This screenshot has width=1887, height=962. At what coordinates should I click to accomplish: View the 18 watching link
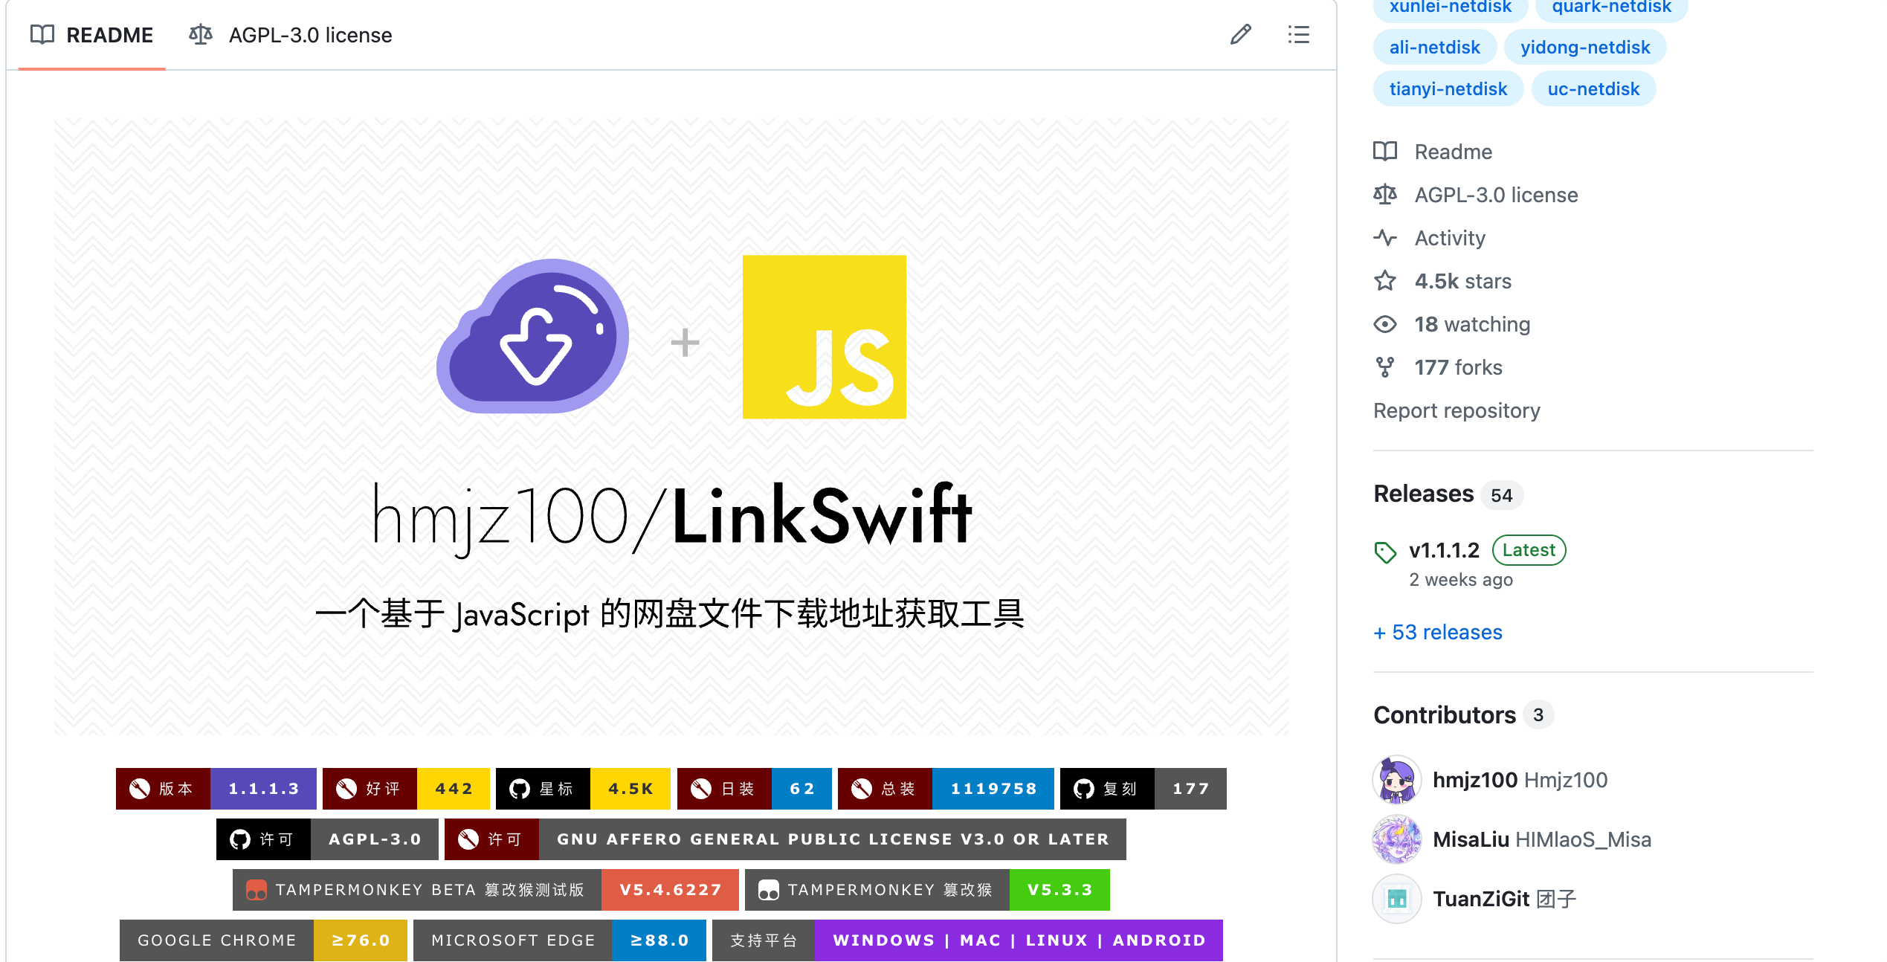click(1472, 324)
